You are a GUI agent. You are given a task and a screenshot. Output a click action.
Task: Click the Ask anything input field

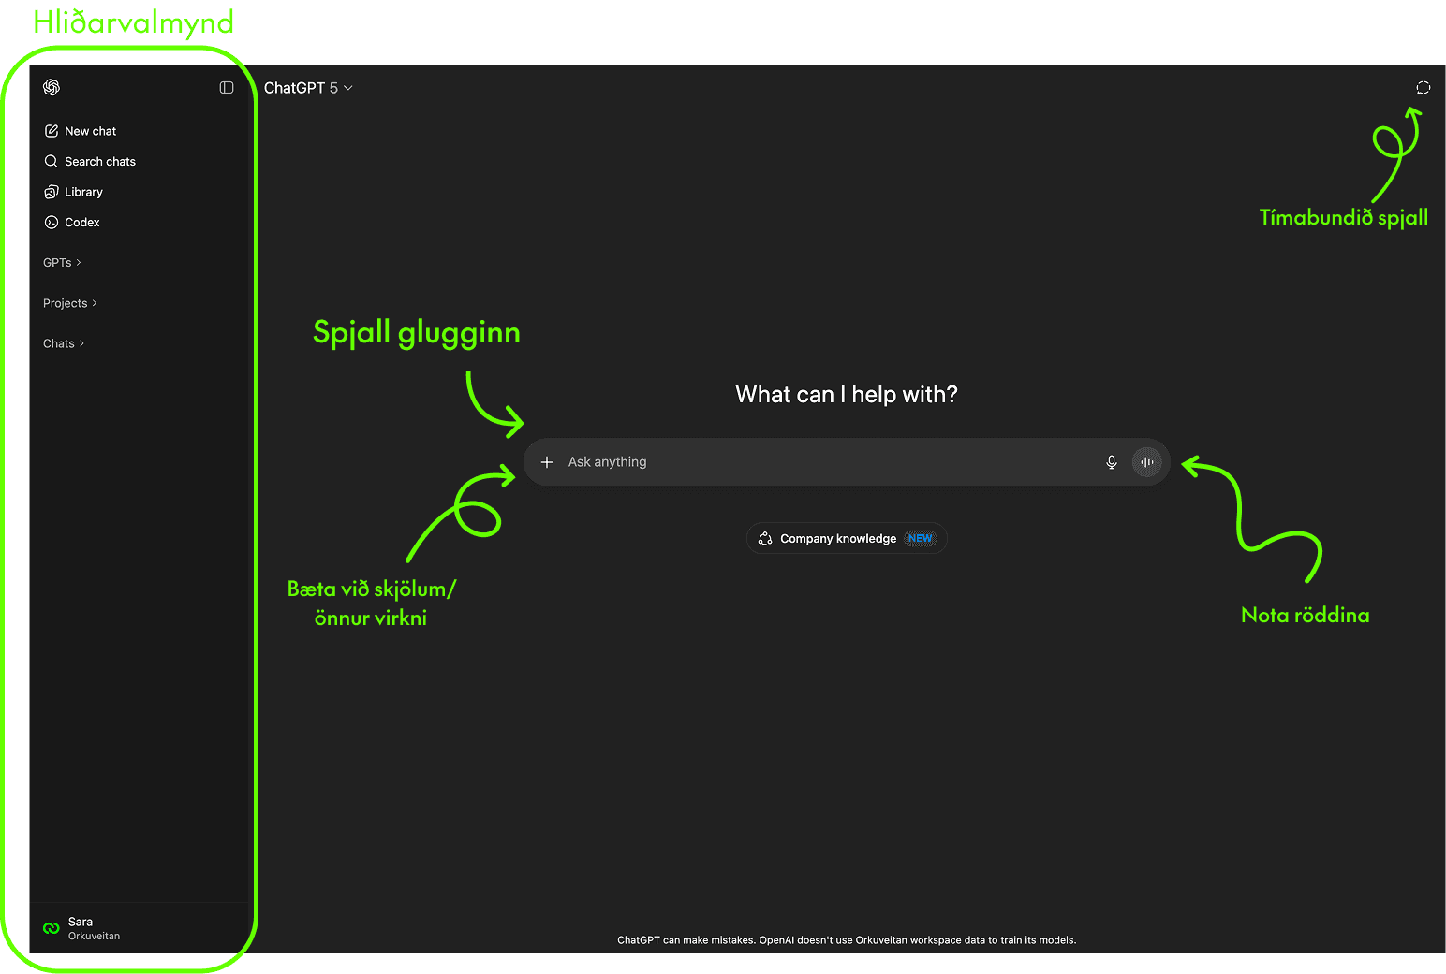coord(824,462)
